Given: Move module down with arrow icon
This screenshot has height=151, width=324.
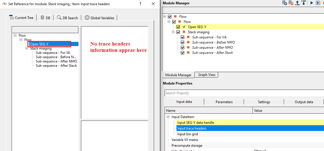Looking at the screenshot, I should point(303,3).
